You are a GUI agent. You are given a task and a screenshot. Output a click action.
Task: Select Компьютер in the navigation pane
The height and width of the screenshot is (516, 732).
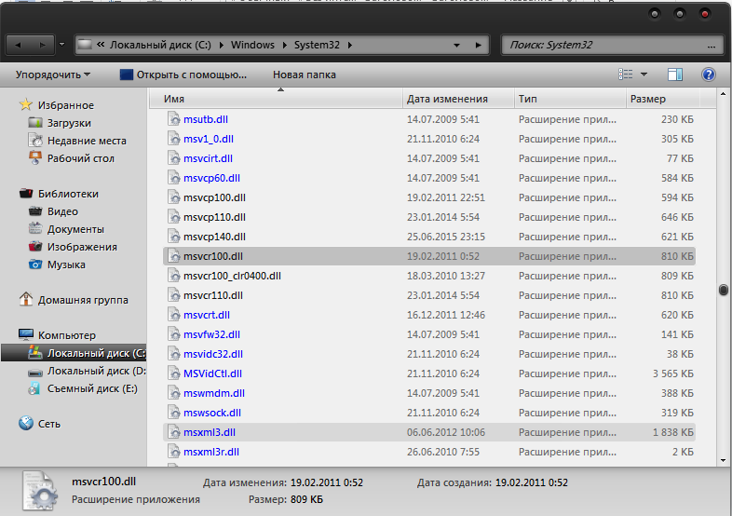point(67,335)
